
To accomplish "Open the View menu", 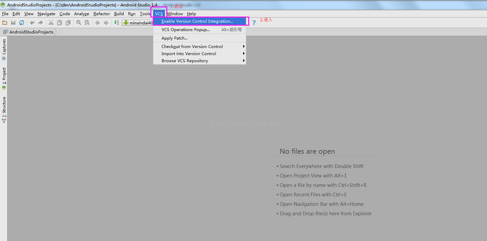I will 29,14.
